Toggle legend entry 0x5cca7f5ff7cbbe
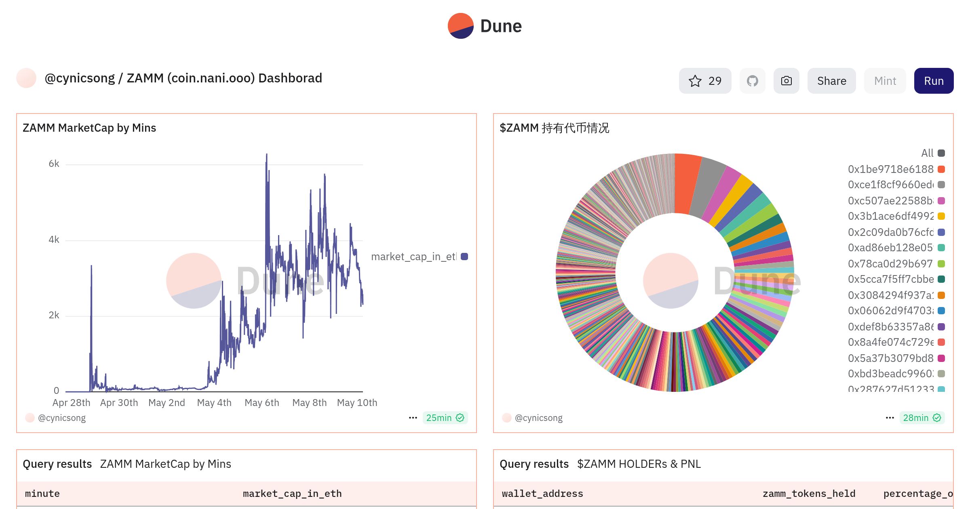The width and height of the screenshot is (970, 509). pos(896,279)
